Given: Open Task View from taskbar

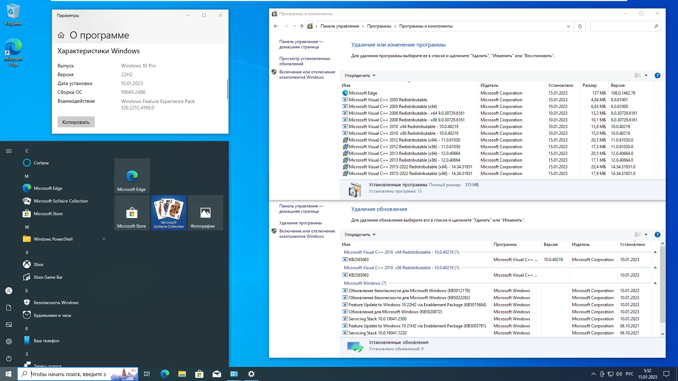Looking at the screenshot, I should 147,374.
